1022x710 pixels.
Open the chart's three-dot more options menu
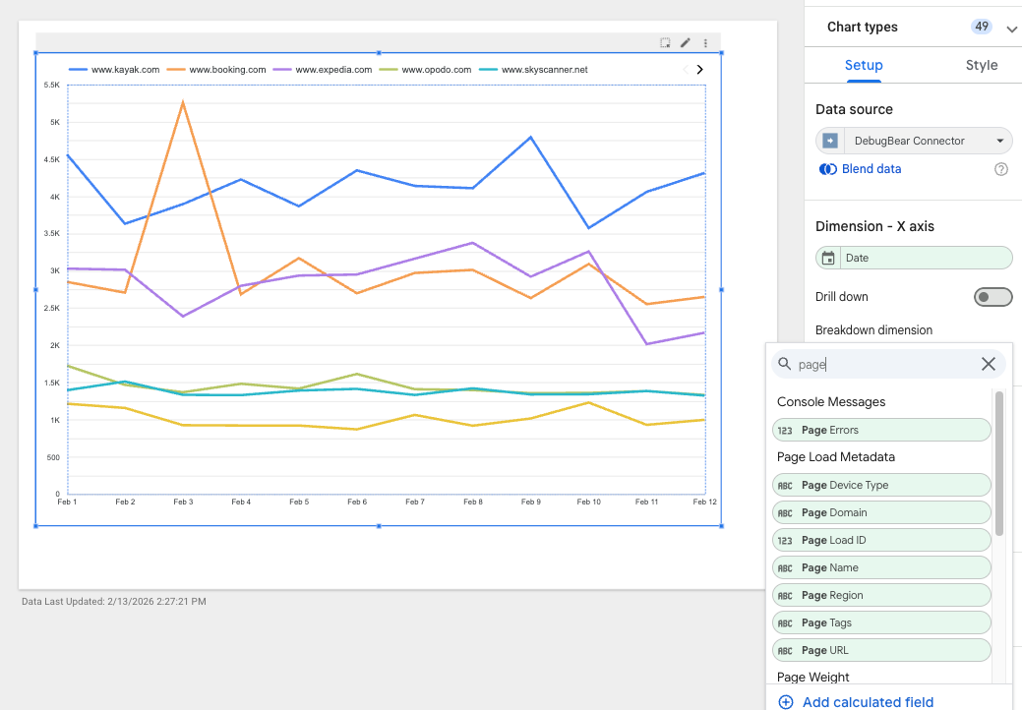(705, 43)
